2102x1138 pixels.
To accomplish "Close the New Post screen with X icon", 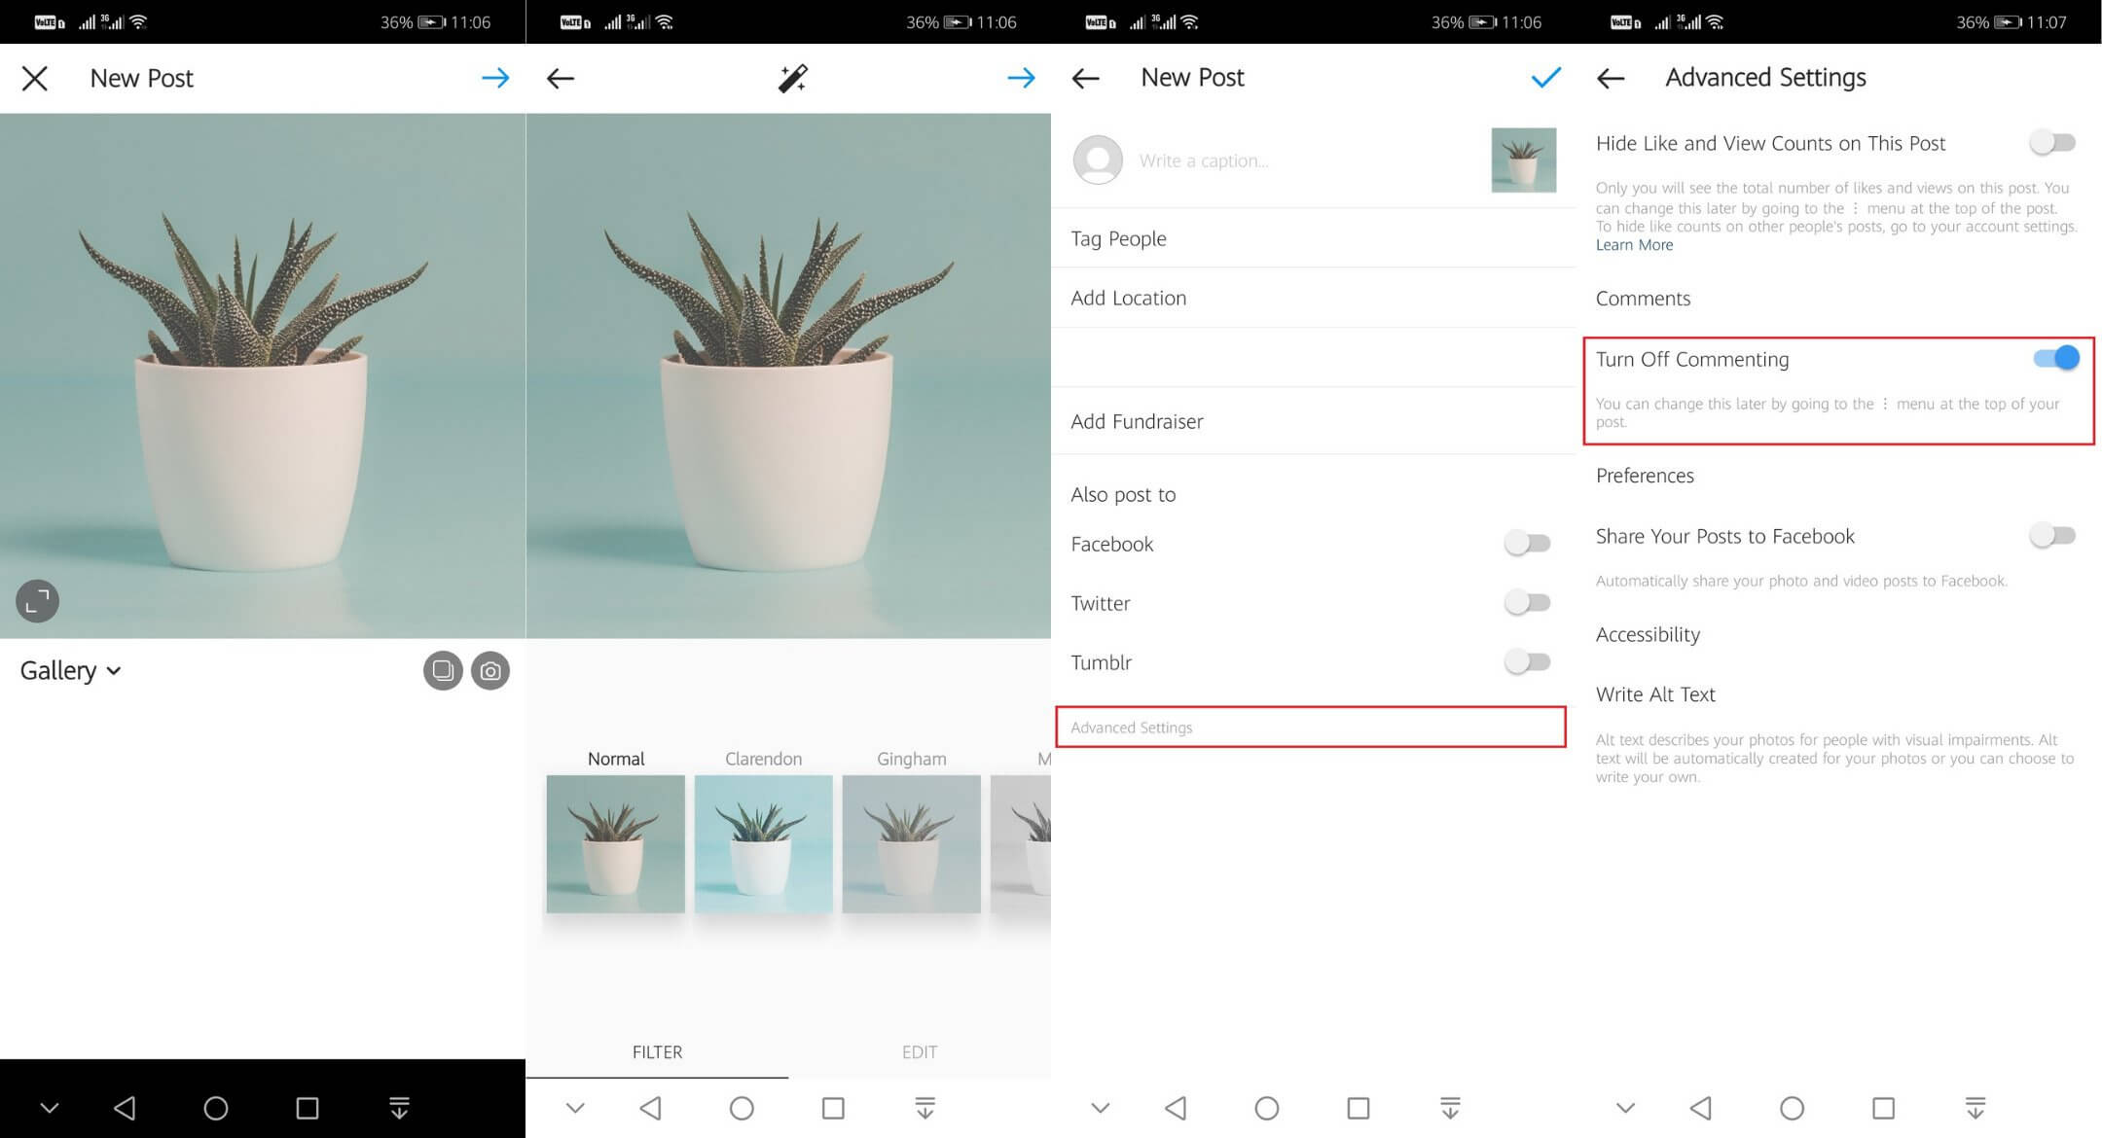I will click(35, 78).
